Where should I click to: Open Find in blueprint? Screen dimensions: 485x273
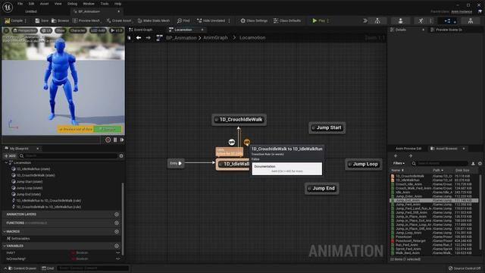183,20
